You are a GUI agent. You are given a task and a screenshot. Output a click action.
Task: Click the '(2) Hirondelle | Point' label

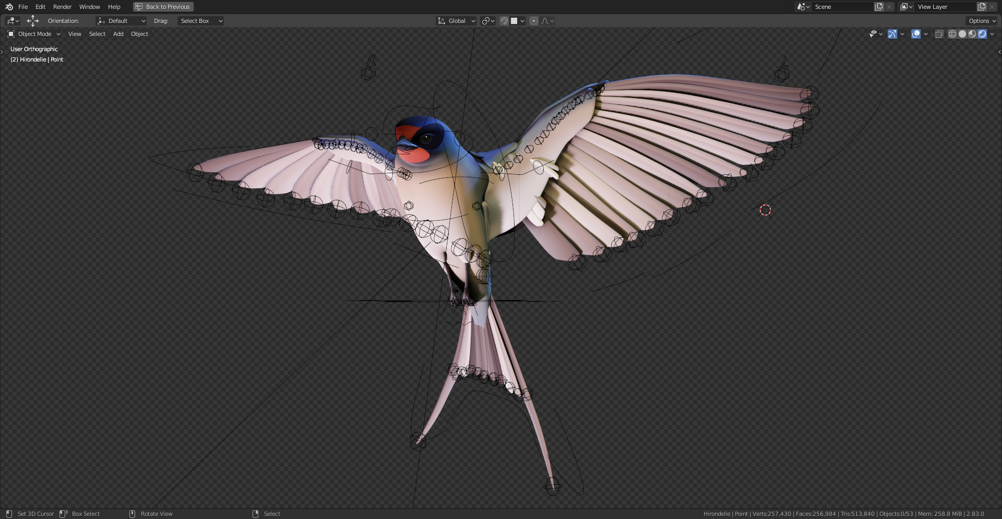(37, 59)
